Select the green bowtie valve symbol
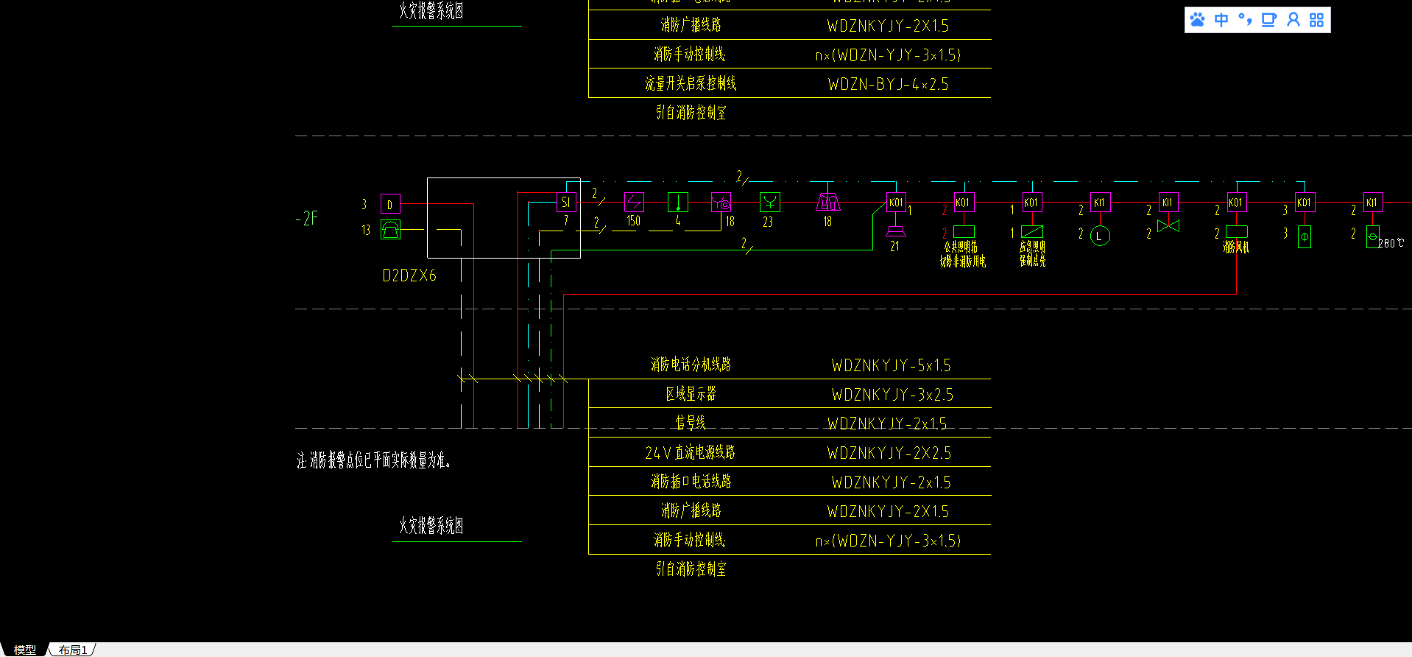Image resolution: width=1412 pixels, height=657 pixels. (x=1168, y=226)
